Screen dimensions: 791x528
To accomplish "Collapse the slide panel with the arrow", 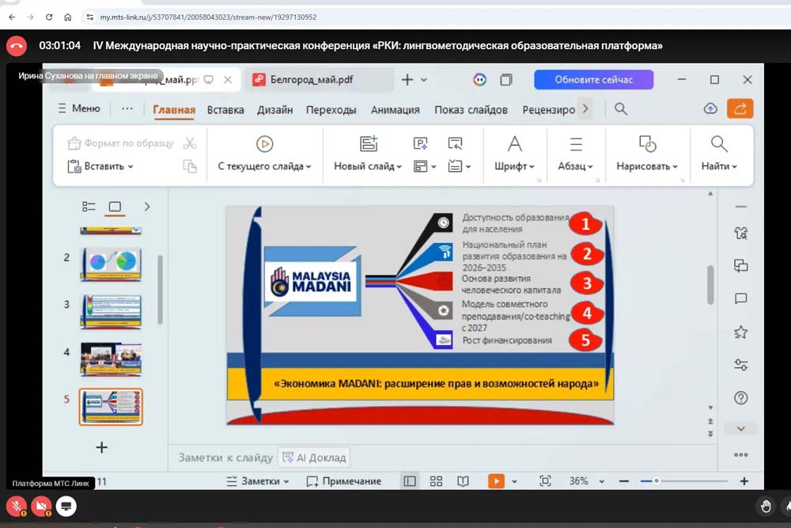I will pos(147,207).
